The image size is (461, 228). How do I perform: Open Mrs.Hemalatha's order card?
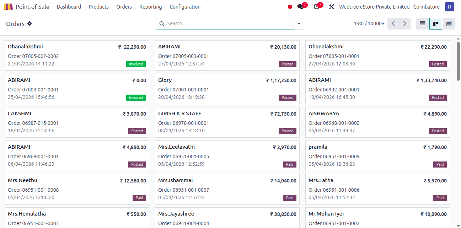(x=77, y=218)
